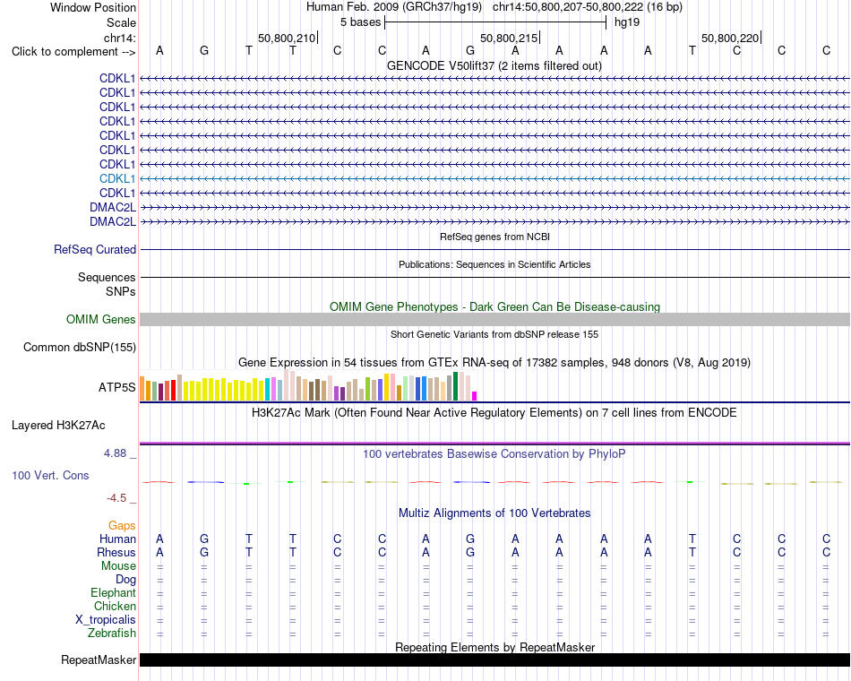Click the light-blue highlighted CDKL1 transcript label
The image size is (851, 681).
click(117, 178)
